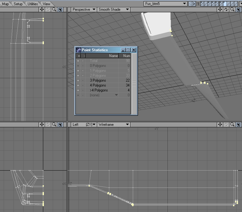Select the first layer slot in the layer bank
The height and width of the screenshot is (212, 242).
(x=202, y=4)
